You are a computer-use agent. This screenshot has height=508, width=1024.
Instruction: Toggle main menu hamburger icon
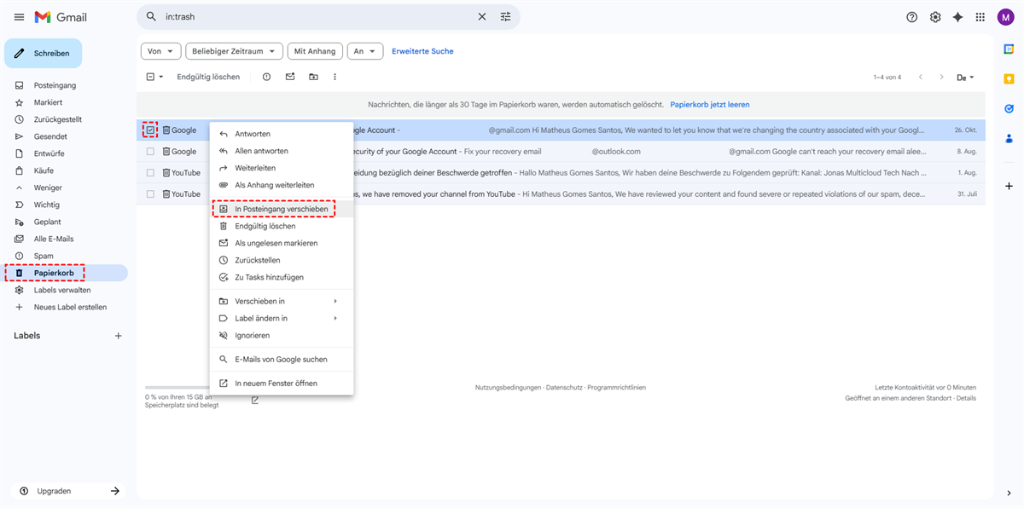click(x=19, y=17)
